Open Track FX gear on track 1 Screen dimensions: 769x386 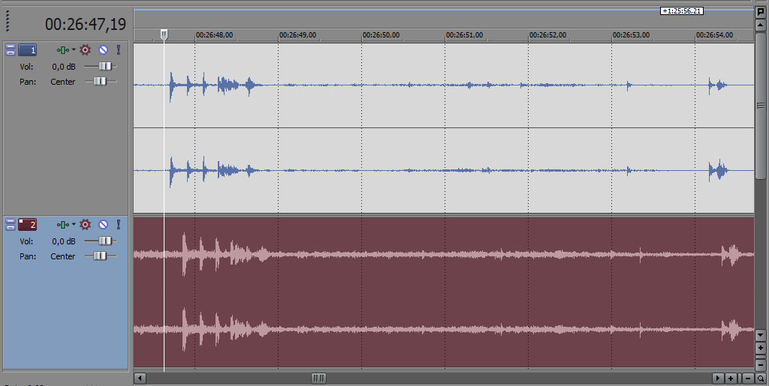tap(86, 50)
